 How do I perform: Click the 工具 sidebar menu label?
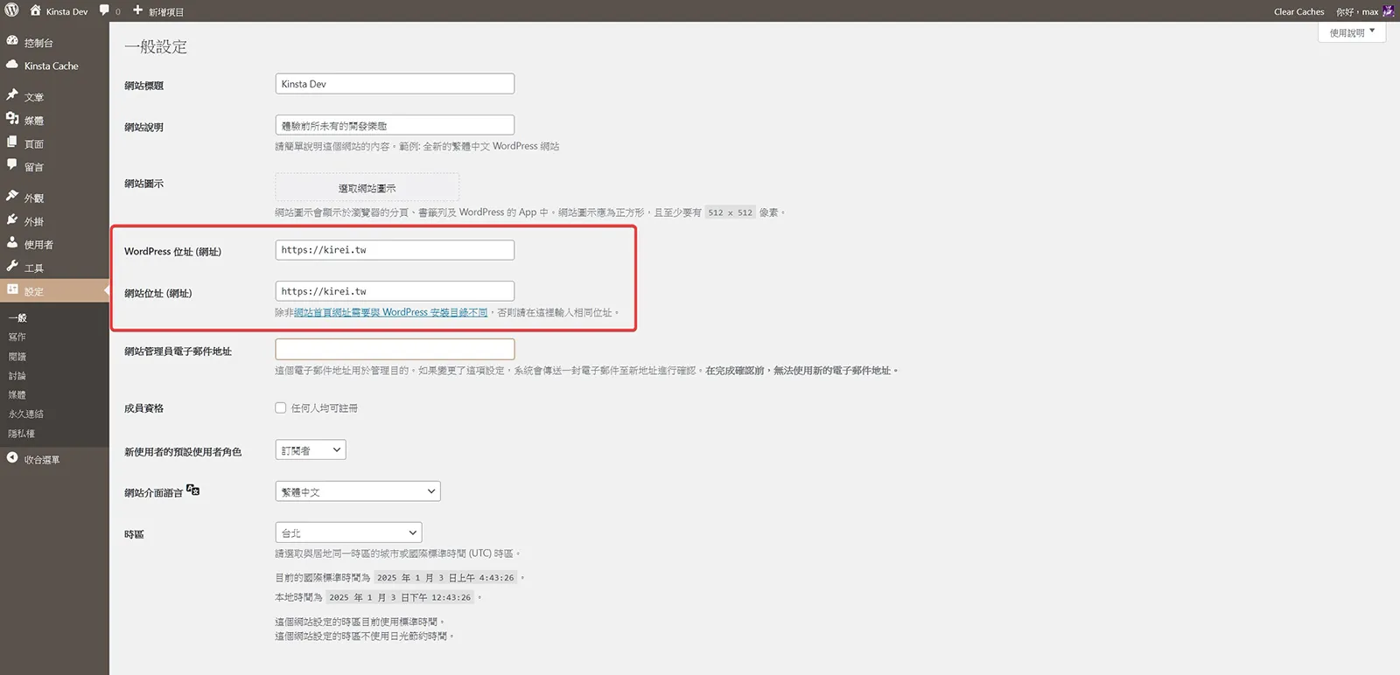click(34, 268)
